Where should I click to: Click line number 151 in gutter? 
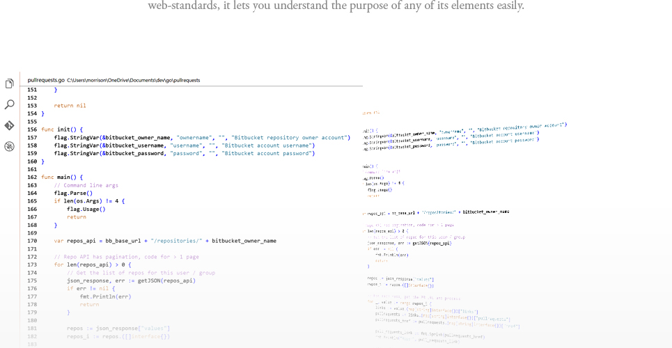(x=32, y=90)
